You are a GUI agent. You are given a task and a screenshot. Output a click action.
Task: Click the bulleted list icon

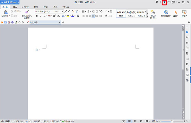tap(83, 12)
